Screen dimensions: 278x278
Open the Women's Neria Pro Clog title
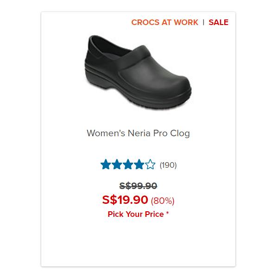click(x=138, y=133)
